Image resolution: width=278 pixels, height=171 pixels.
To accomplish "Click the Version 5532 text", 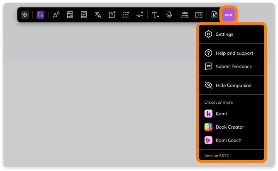I will (x=217, y=156).
